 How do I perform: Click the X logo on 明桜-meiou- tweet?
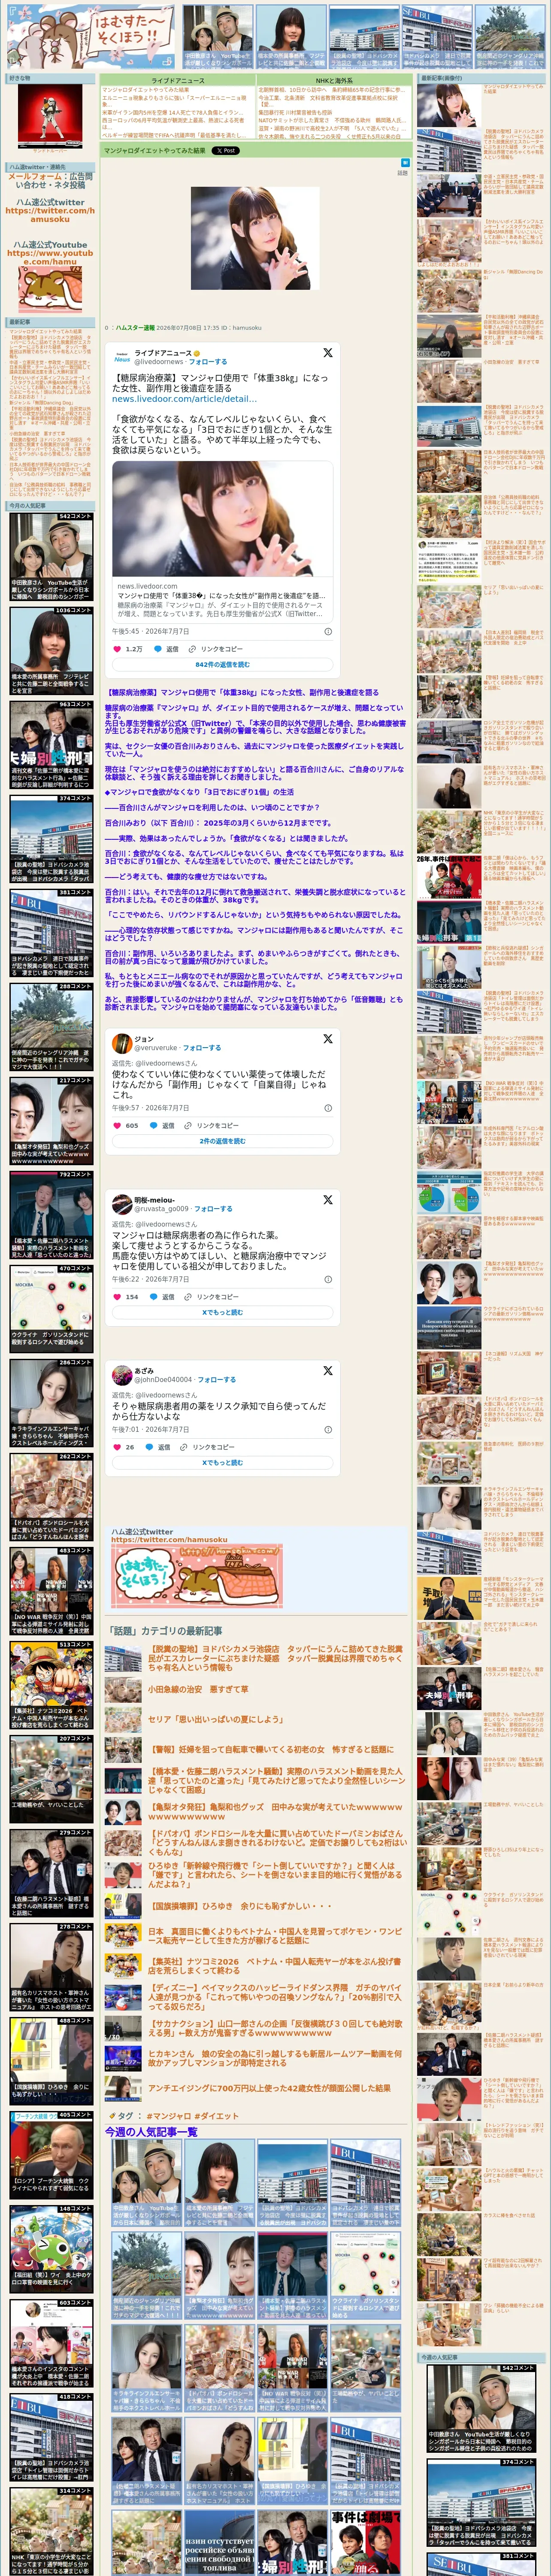327,1199
